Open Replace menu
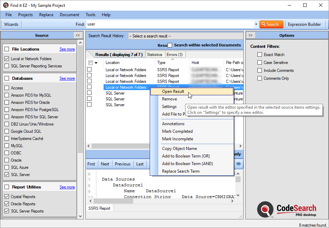Viewport: 329px width, 228px height. (x=46, y=15)
